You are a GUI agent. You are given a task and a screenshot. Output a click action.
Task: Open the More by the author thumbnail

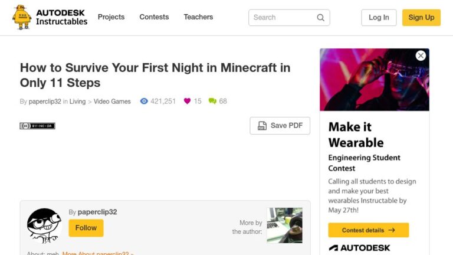[x=284, y=225]
